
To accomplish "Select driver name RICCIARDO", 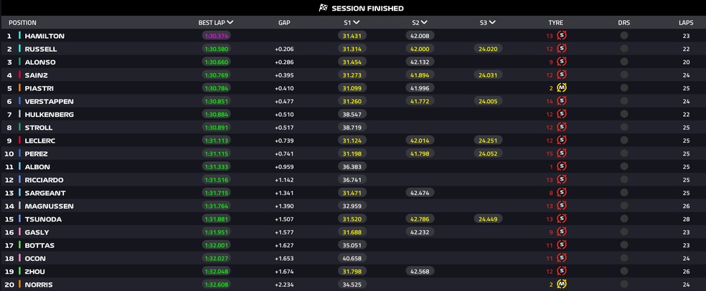I will coord(44,179).
